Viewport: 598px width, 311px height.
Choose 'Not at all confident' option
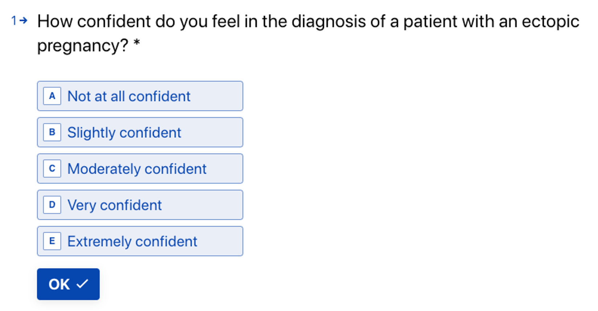coord(140,96)
